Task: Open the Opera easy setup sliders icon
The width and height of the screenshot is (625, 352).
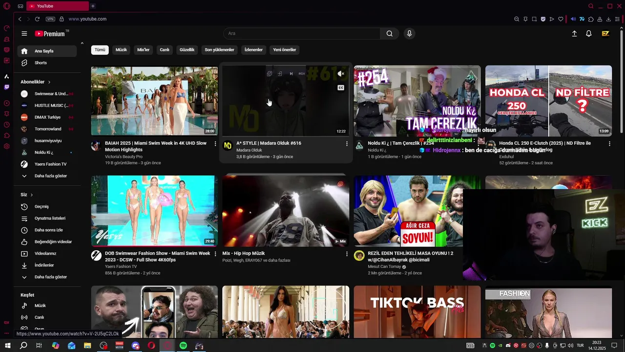Action: pyautogui.click(x=617, y=19)
